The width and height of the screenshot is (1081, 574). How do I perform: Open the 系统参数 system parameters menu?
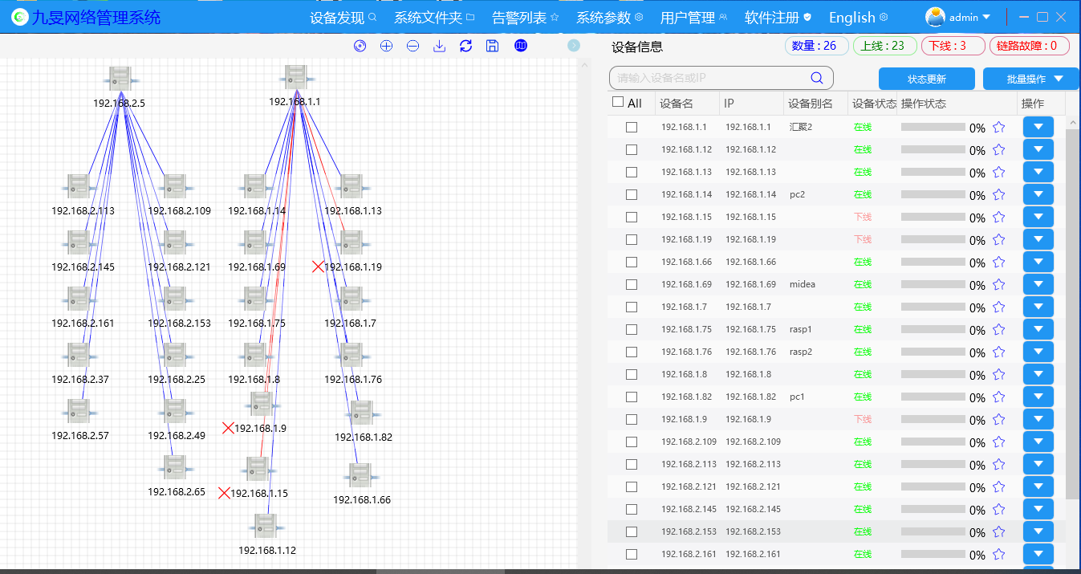tap(610, 17)
